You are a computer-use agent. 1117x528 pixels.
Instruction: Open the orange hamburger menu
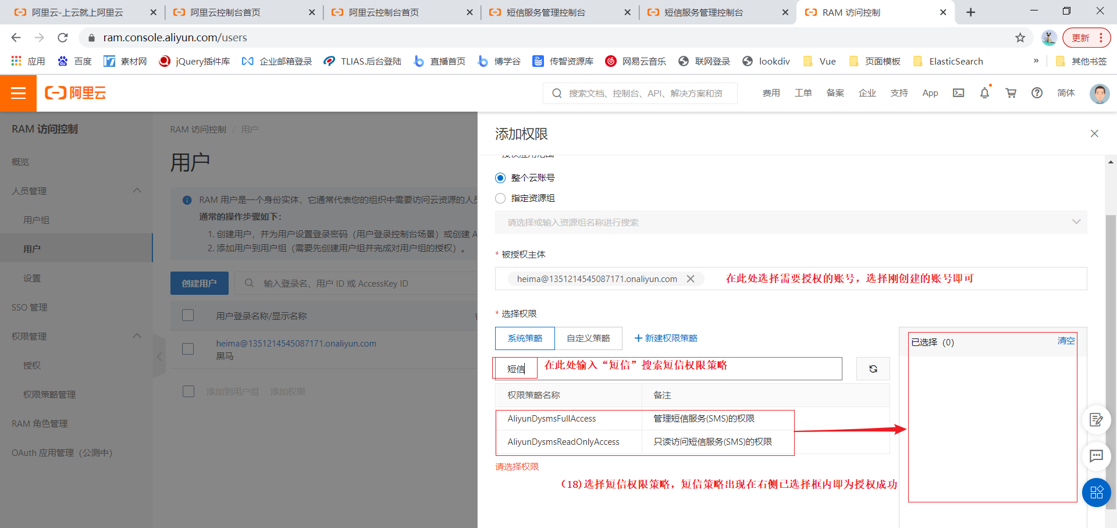(18, 93)
